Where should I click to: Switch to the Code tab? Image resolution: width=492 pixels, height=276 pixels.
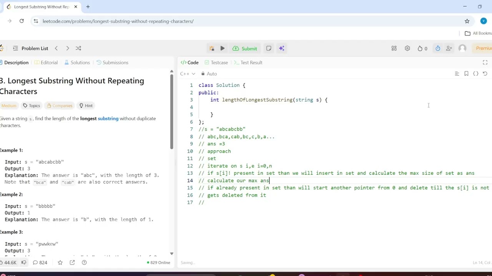coord(189,62)
